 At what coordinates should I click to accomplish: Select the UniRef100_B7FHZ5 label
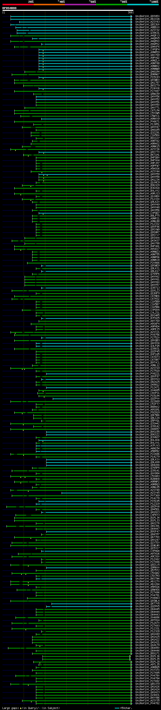147,318
